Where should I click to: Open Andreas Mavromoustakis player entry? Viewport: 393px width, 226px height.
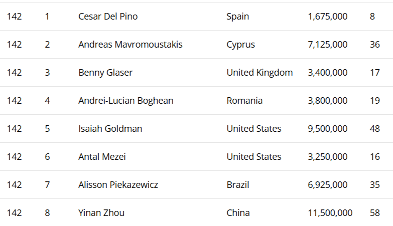point(130,45)
